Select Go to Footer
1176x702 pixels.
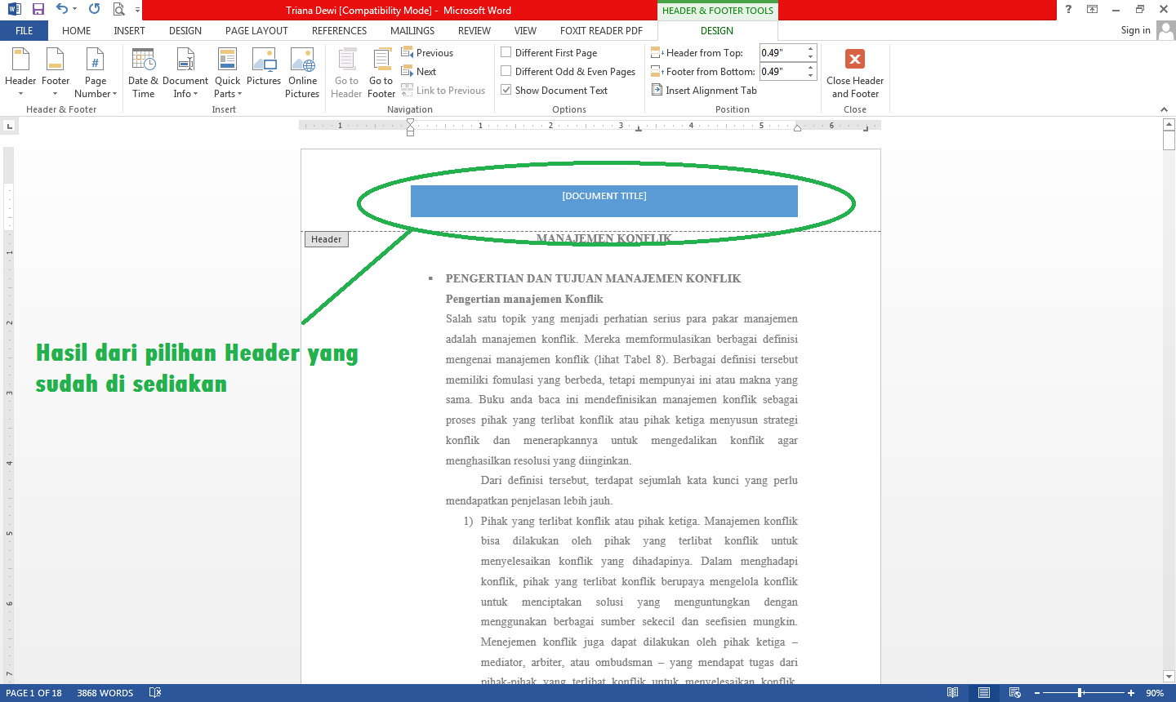381,72
